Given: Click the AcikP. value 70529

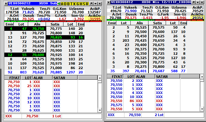Looking at the screenshot, I should pyautogui.click(x=198, y=11).
